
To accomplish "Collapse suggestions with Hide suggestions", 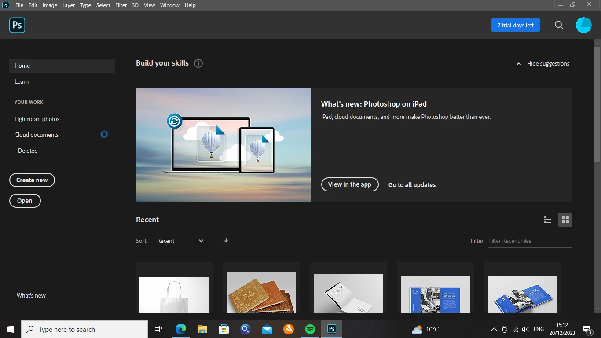I will 543,63.
